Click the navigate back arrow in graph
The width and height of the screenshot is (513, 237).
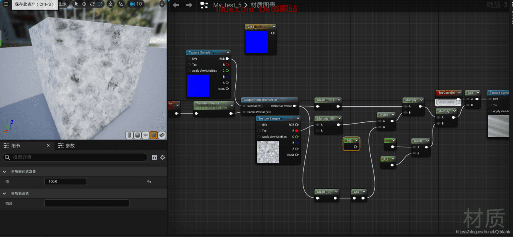(176, 5)
